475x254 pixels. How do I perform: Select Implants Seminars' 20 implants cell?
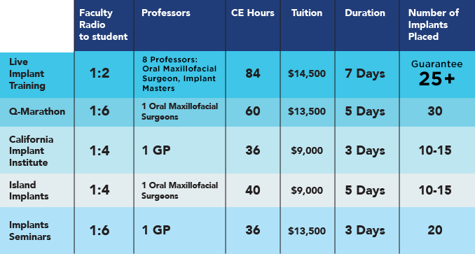point(435,230)
